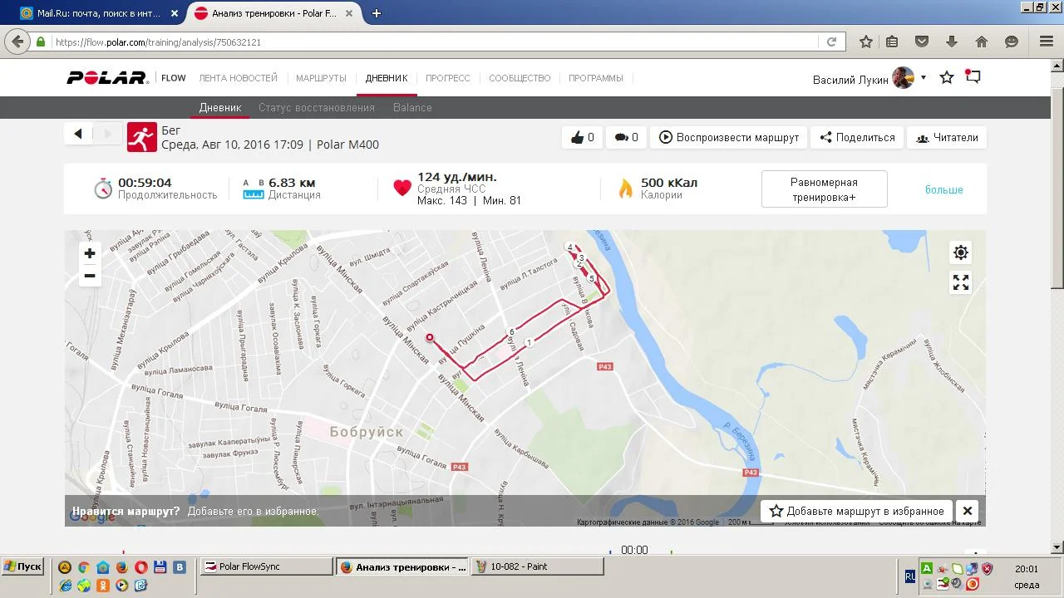Go back using the browser back arrow
This screenshot has width=1064, height=598.
point(17,42)
